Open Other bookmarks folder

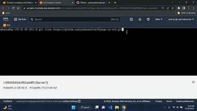(x=186, y=13)
